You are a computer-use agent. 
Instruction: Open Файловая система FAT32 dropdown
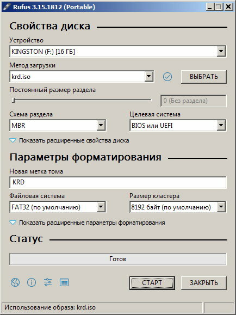click(58, 207)
